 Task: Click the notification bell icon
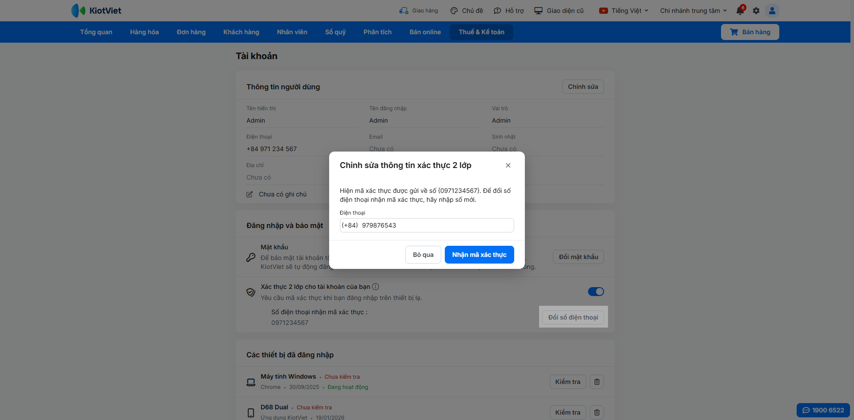pyautogui.click(x=740, y=11)
